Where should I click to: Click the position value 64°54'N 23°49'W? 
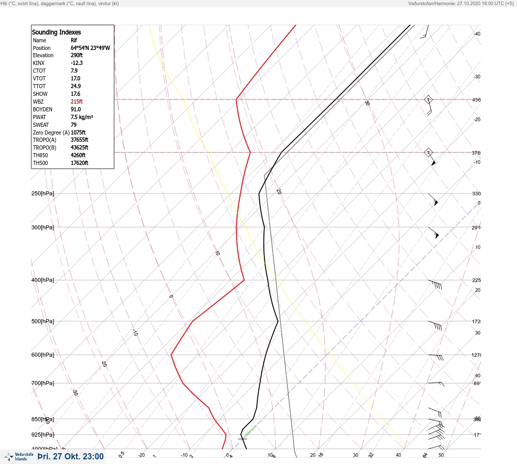click(90, 48)
